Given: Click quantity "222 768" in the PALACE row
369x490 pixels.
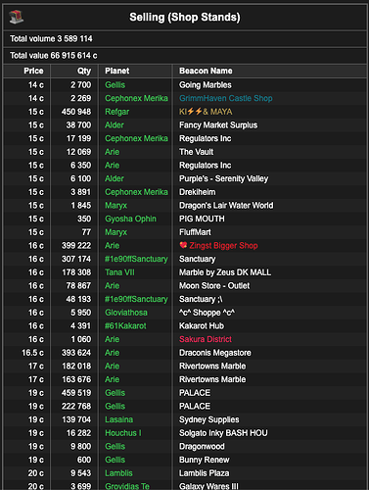Looking at the screenshot, I should point(76,407).
